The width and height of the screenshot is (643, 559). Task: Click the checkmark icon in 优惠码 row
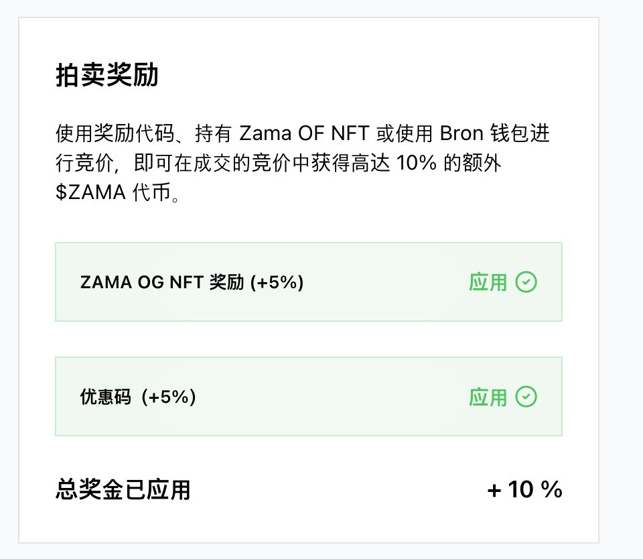[x=526, y=397]
